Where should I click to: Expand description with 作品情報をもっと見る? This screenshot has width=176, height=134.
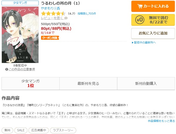[x=161, y=121]
